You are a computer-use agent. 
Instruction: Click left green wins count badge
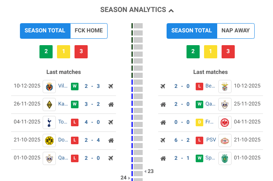point(46,52)
